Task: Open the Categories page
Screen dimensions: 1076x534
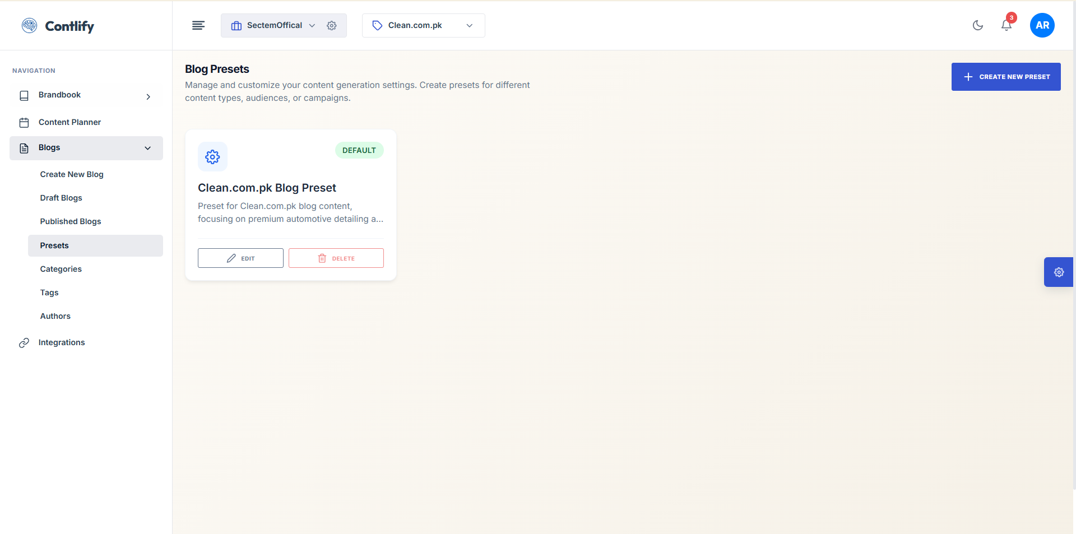Action: [61, 269]
